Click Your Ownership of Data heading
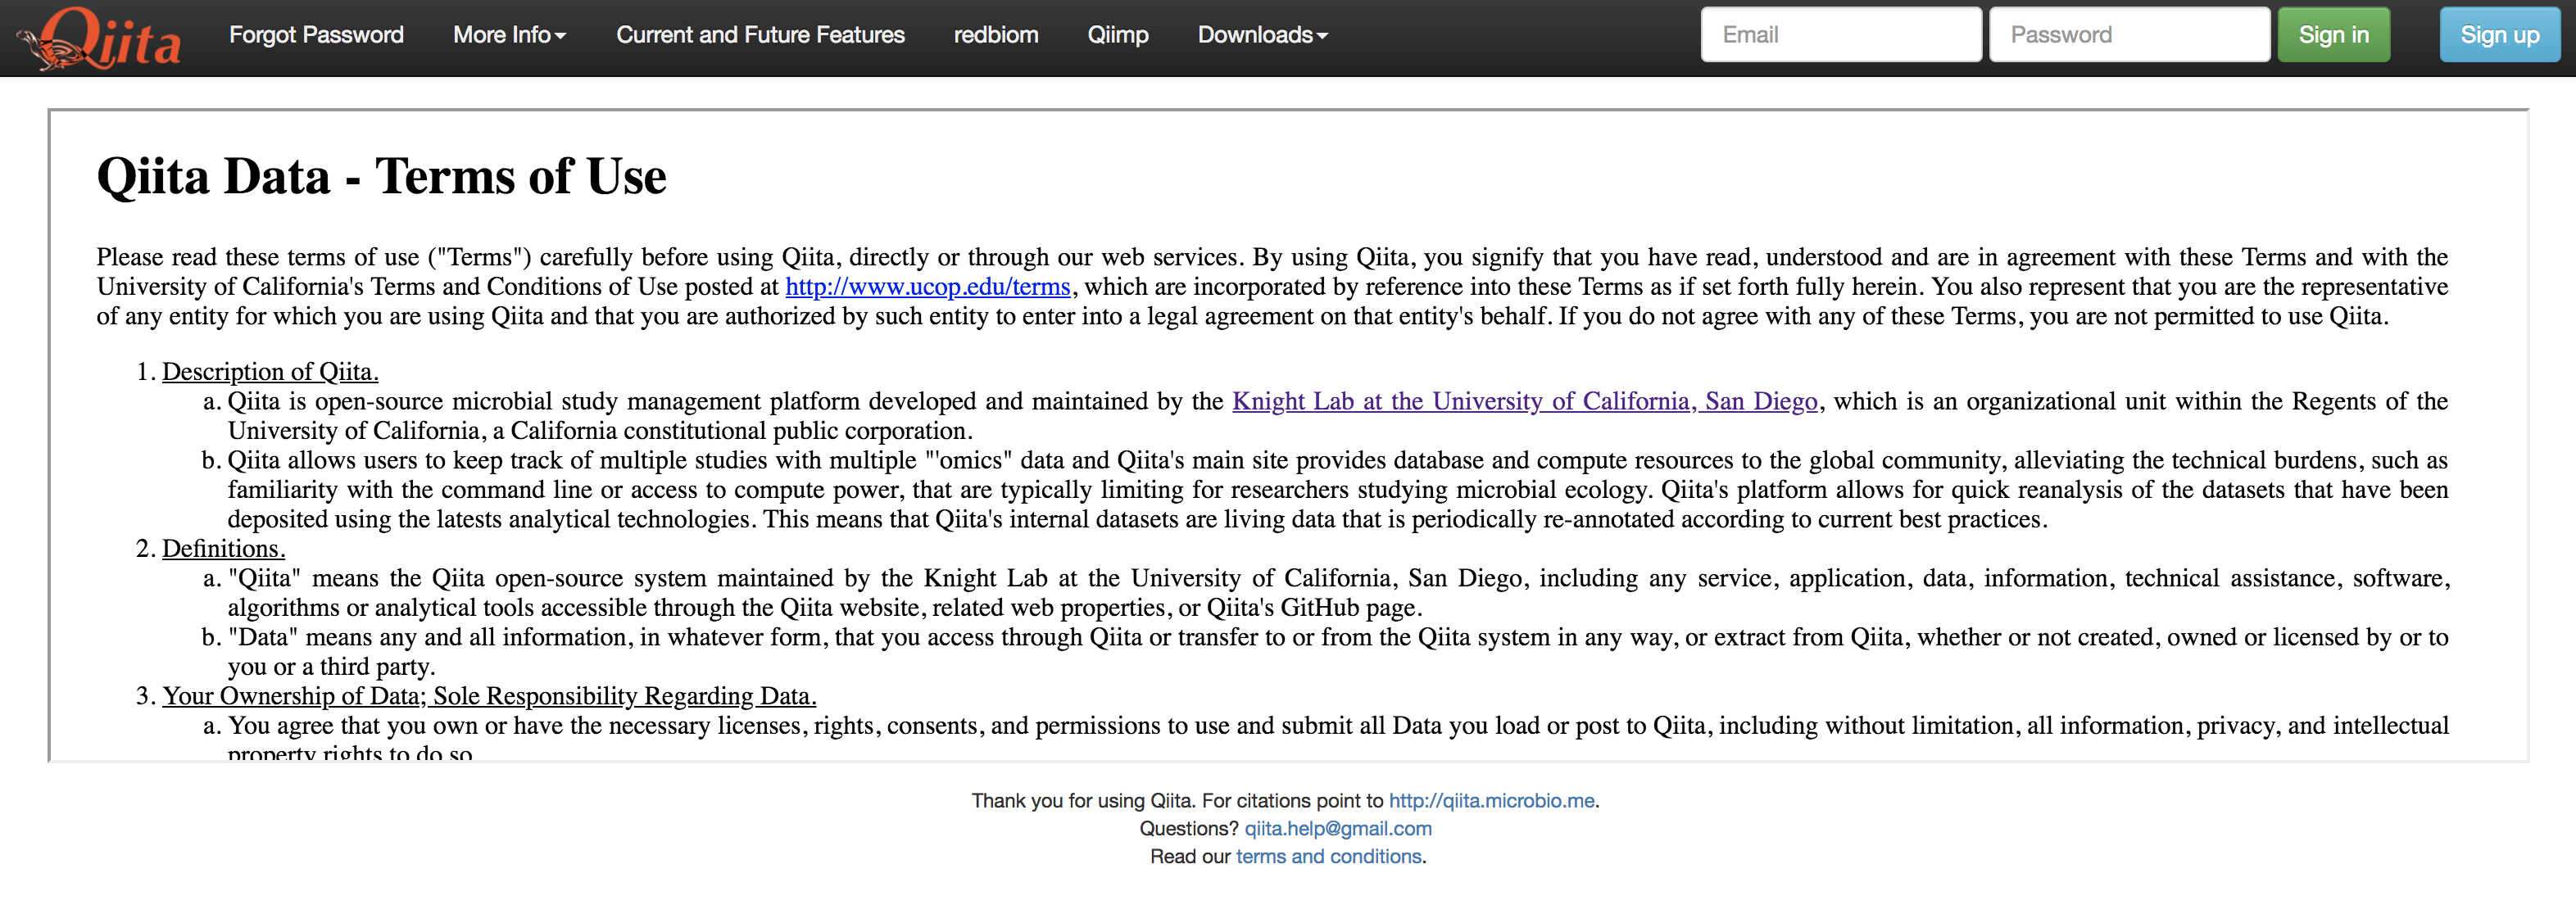The image size is (2576, 914). click(x=489, y=696)
